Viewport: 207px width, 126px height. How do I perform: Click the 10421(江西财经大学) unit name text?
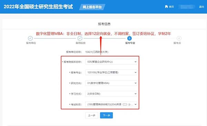click(97, 52)
